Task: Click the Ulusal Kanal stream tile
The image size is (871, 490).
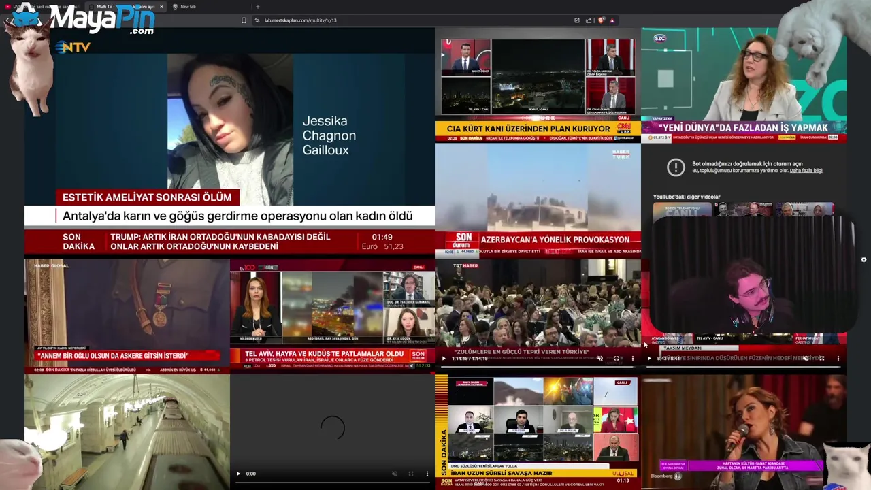Action: 538,432
